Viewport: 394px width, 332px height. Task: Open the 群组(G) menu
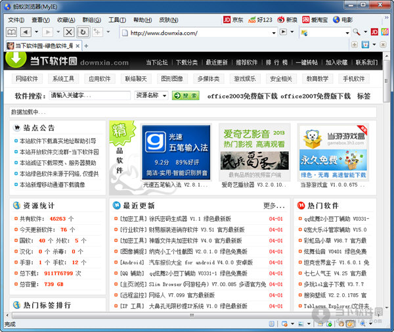pos(92,20)
